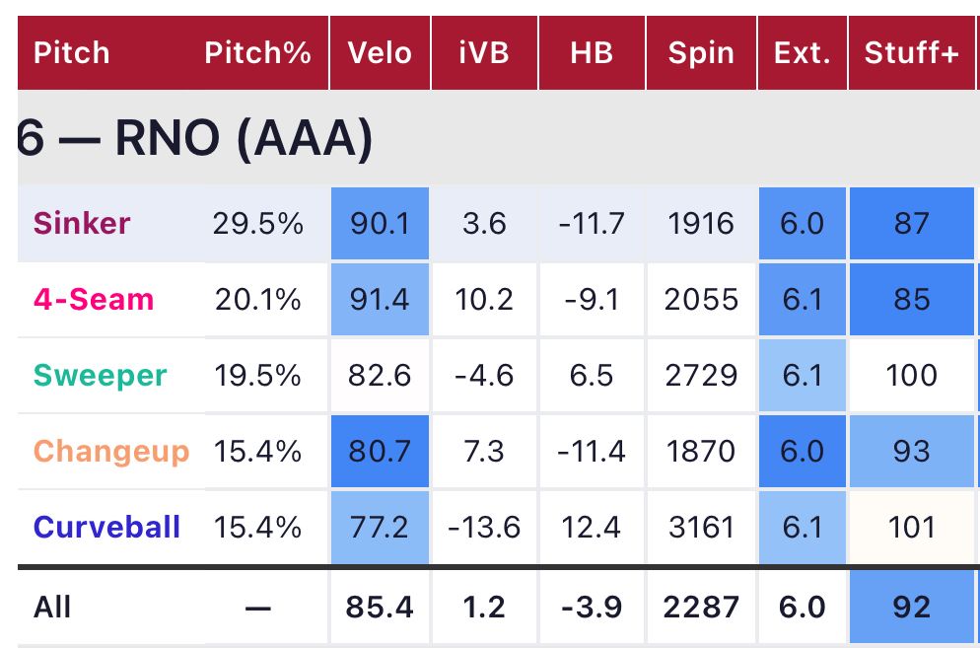Click the Changeup pitch label
980x648 pixels.
pyautogui.click(x=110, y=452)
